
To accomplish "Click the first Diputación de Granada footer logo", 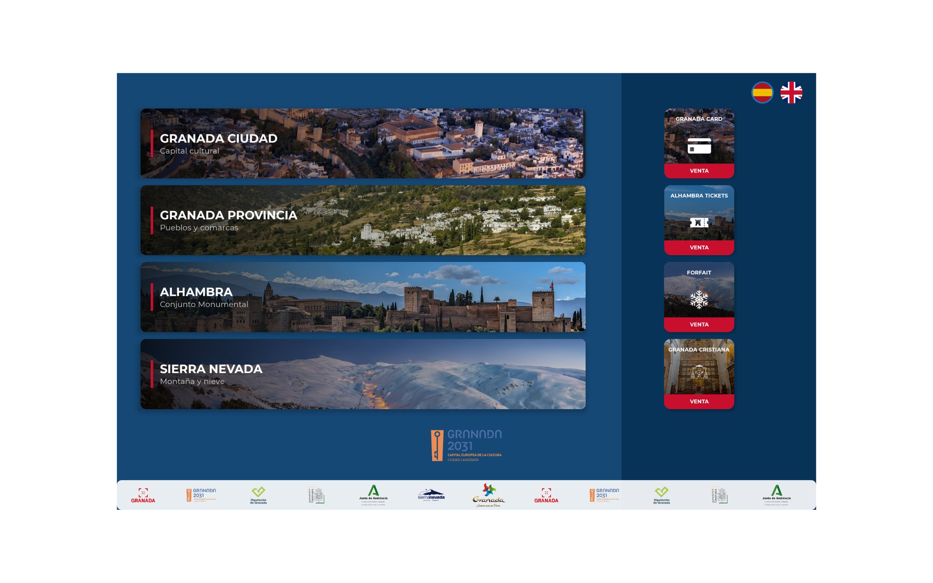I will point(258,496).
